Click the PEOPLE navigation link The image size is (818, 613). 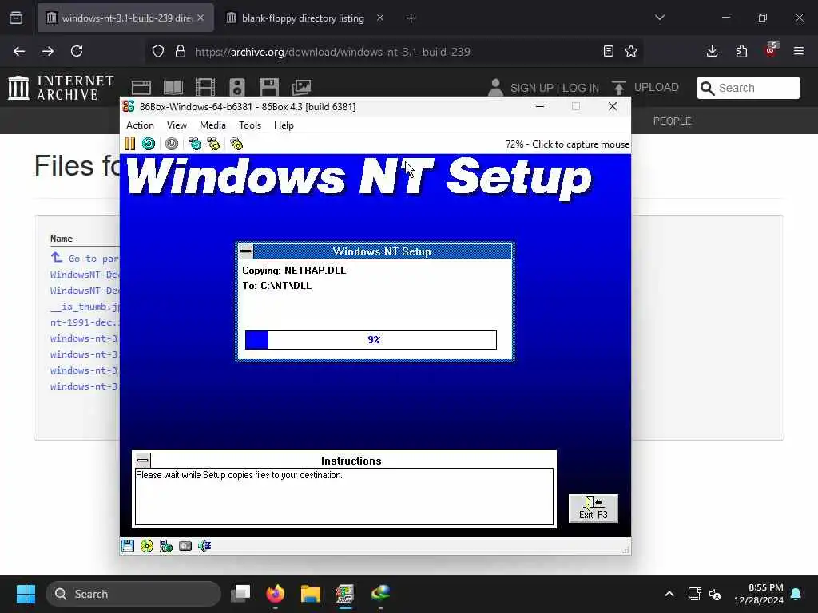672,121
